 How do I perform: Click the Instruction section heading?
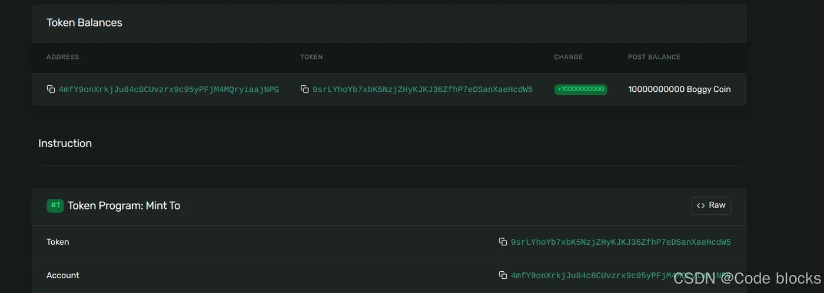point(65,143)
